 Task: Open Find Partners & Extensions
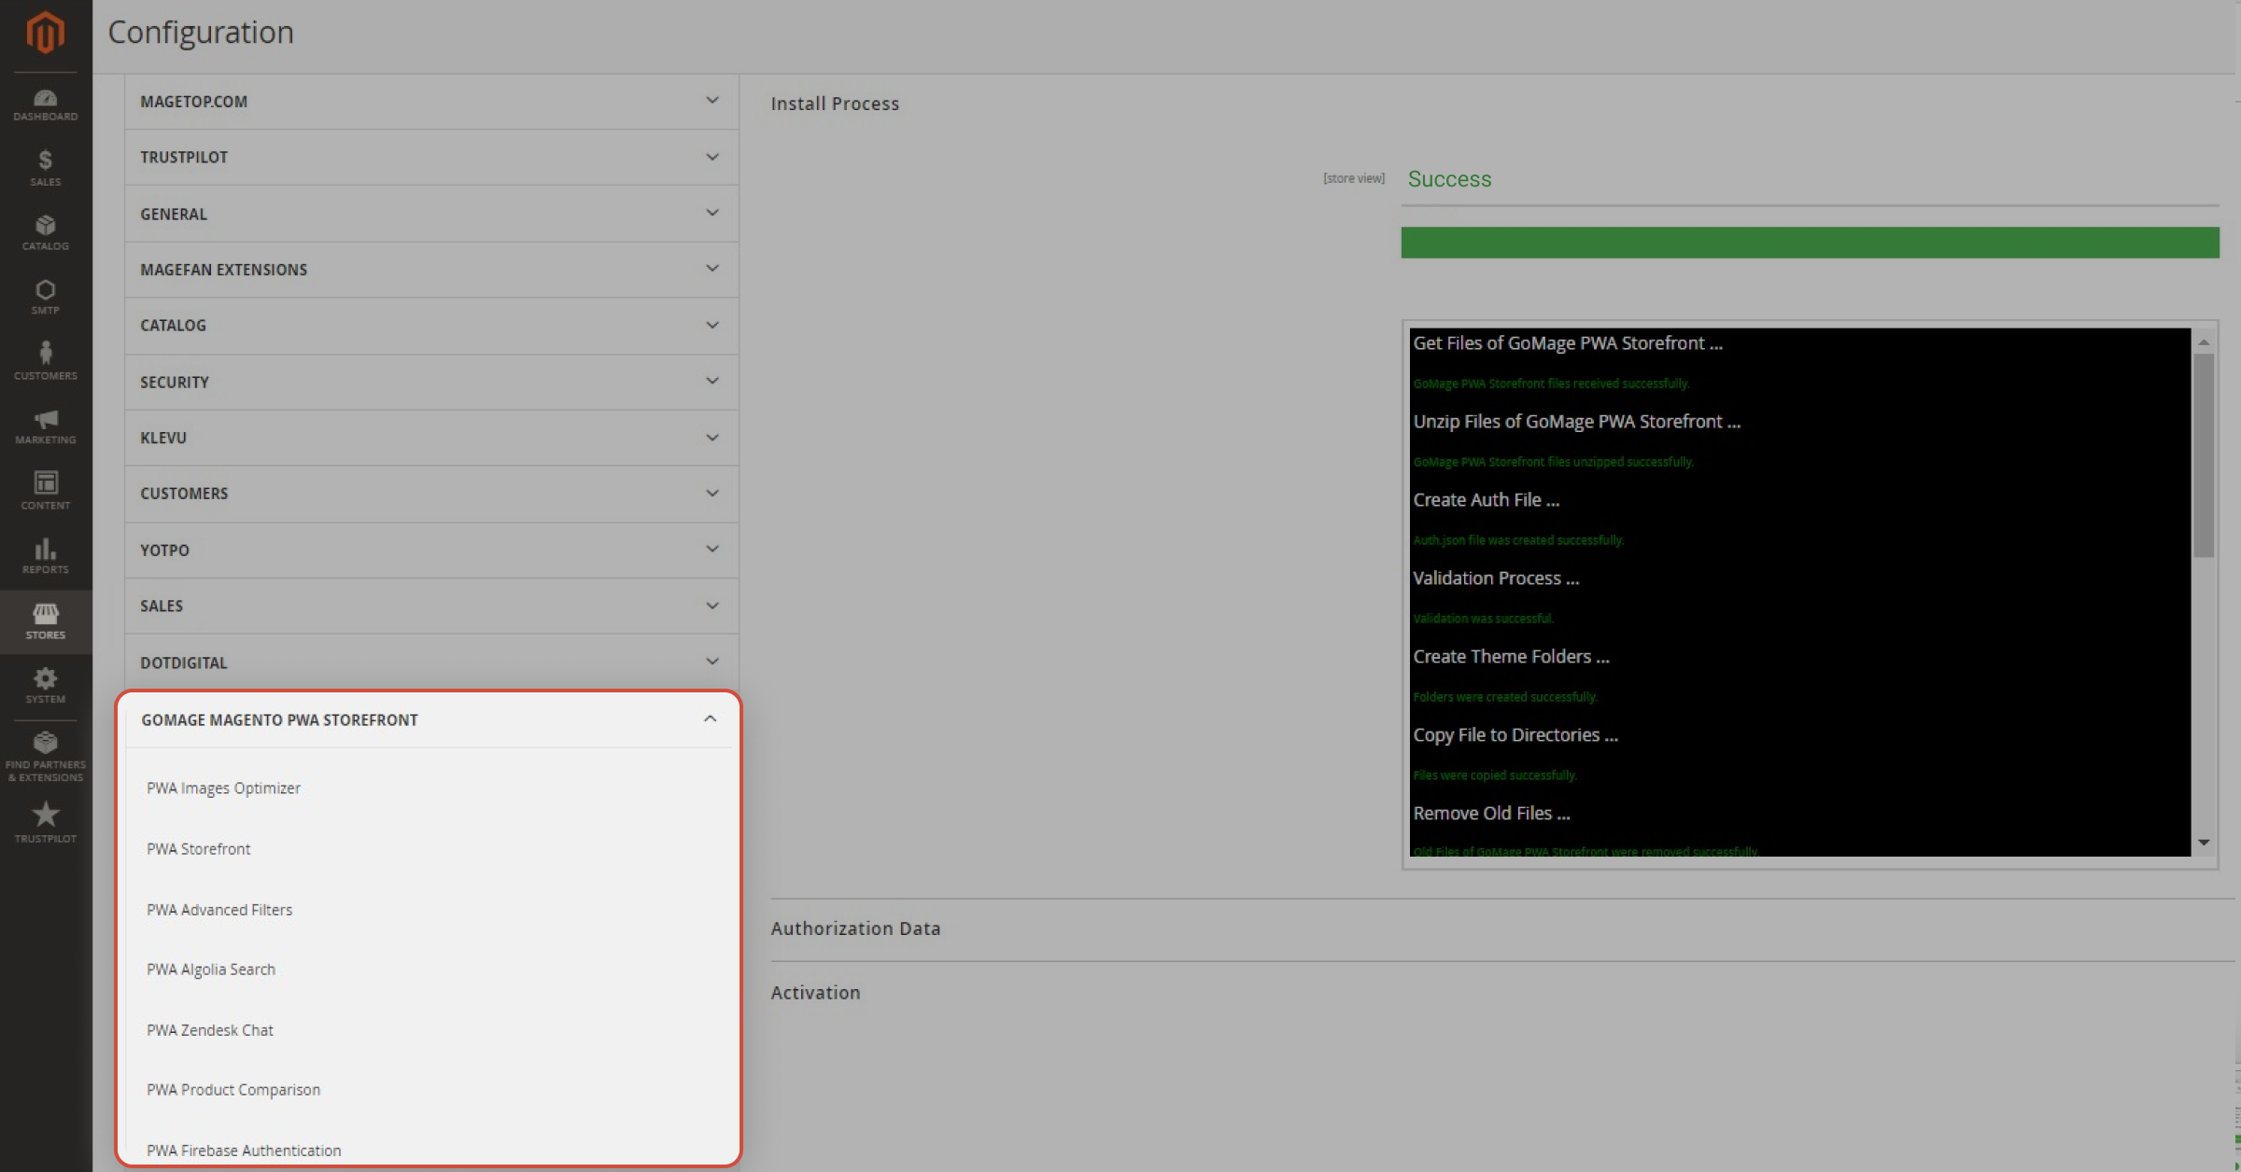[45, 757]
